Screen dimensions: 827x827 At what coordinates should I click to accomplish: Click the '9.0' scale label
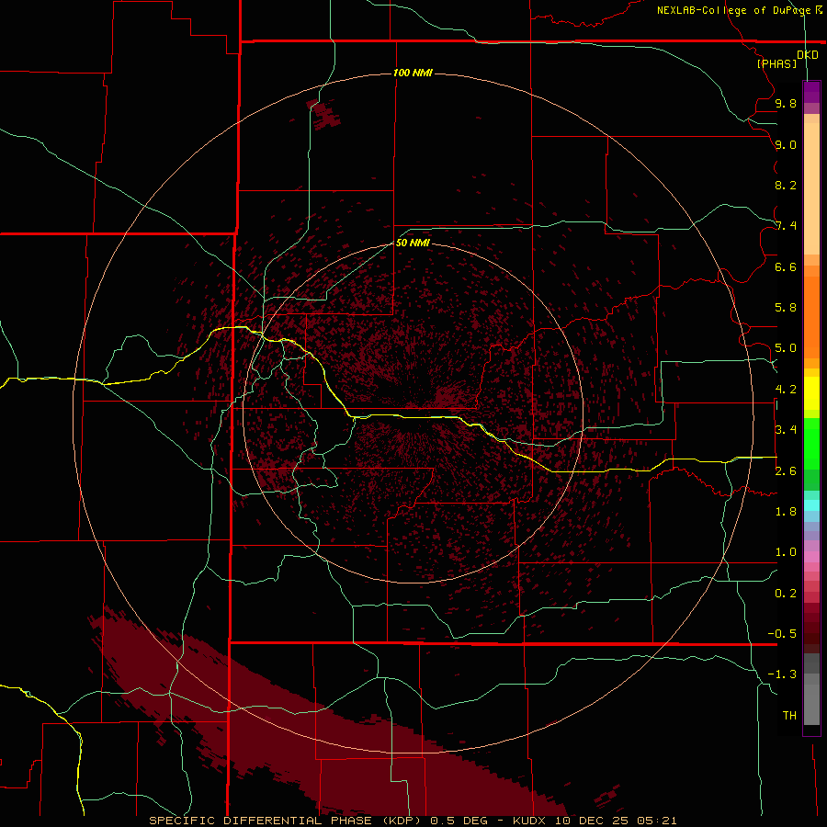(786, 144)
